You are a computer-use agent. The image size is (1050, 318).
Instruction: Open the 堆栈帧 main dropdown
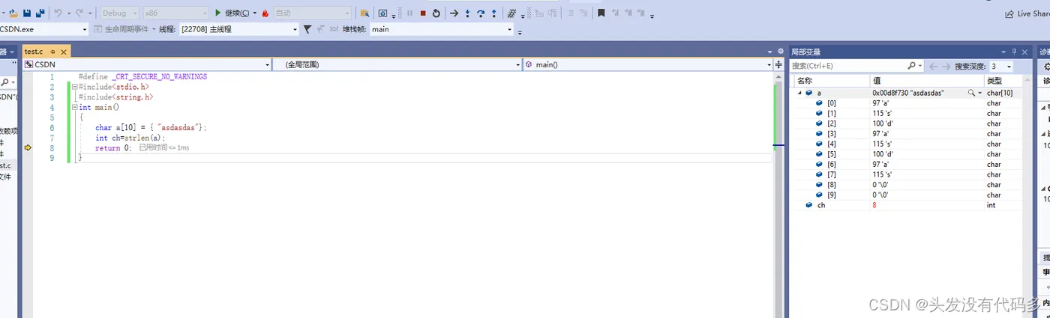pos(442,29)
